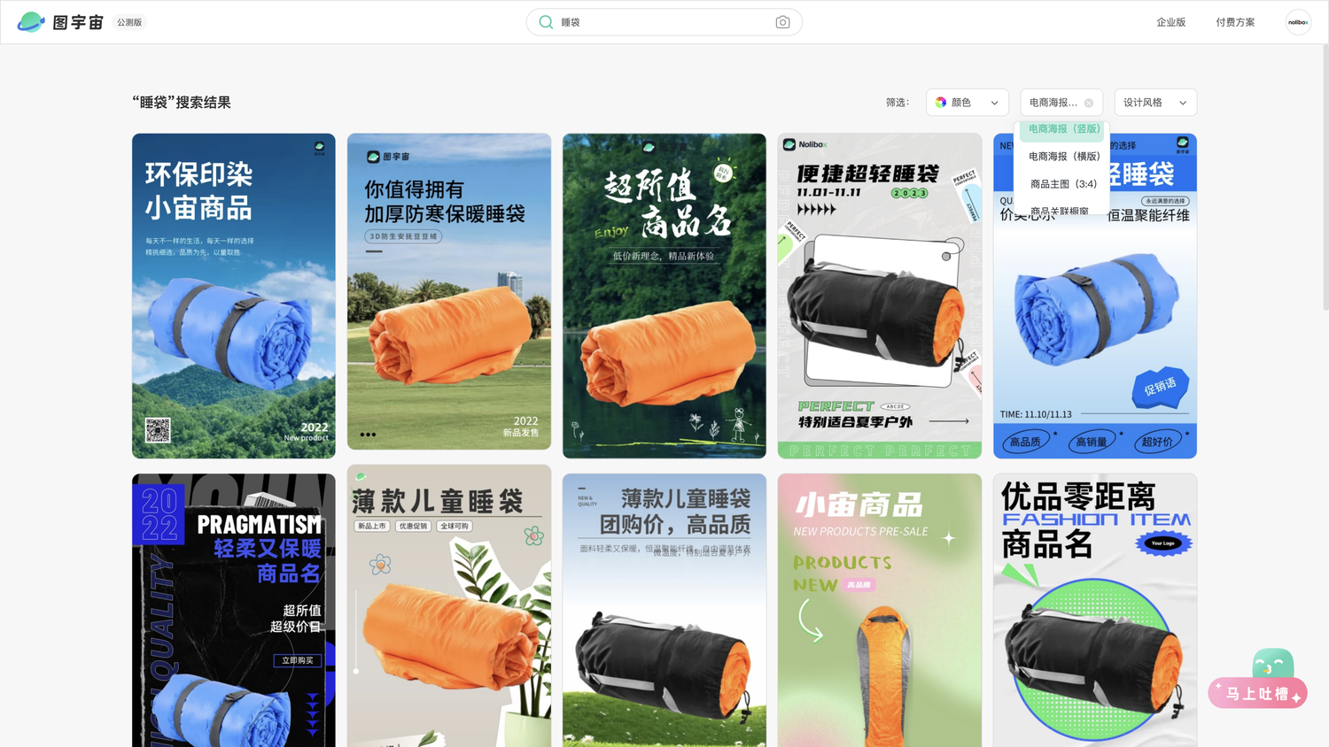This screenshot has height=747, width=1329.
Task: Open the PRAGMATISM 轻柔又保暖 poster
Action: (234, 611)
